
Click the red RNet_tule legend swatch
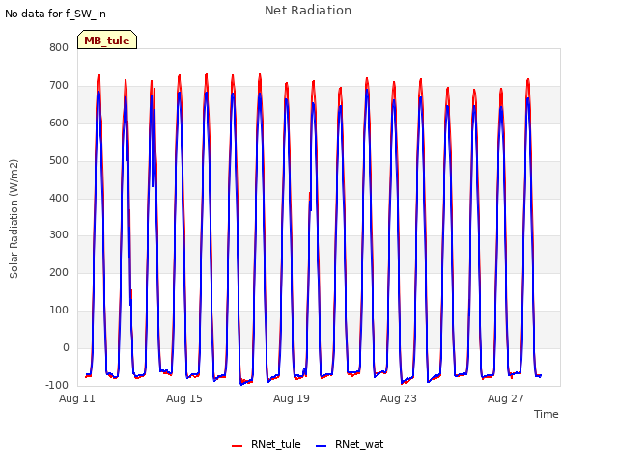coord(237,446)
